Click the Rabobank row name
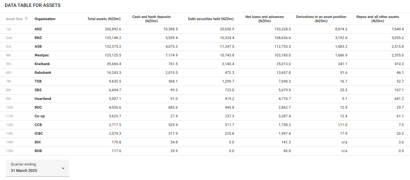This screenshot has width=410, height=180. 43,73
